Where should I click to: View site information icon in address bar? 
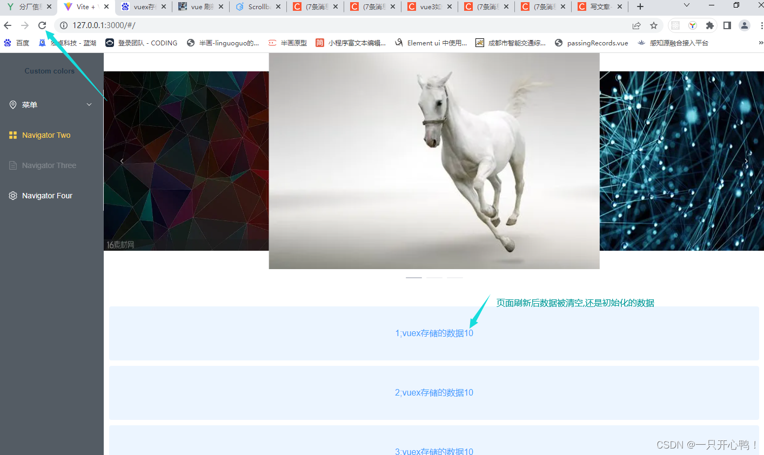(x=63, y=25)
